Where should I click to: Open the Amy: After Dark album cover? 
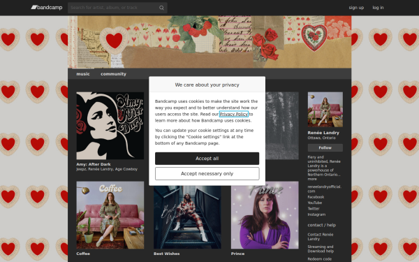110,126
